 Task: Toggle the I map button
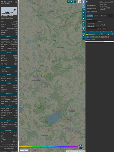(x=84, y=32)
